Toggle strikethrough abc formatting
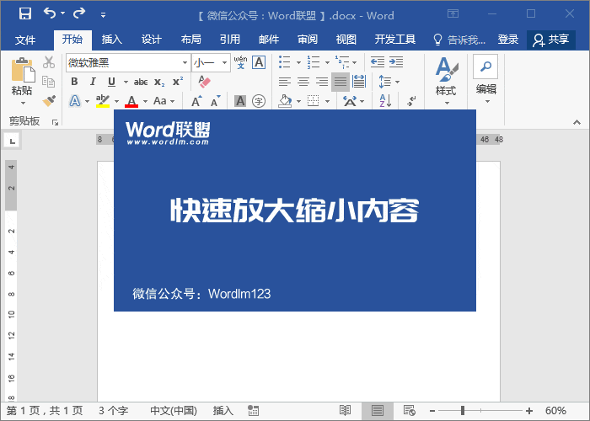The height and width of the screenshot is (421, 590). (141, 82)
